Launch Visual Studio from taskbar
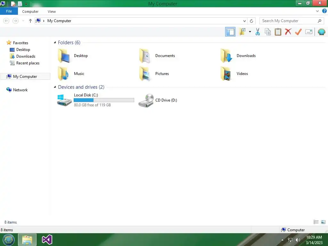 [47, 240]
